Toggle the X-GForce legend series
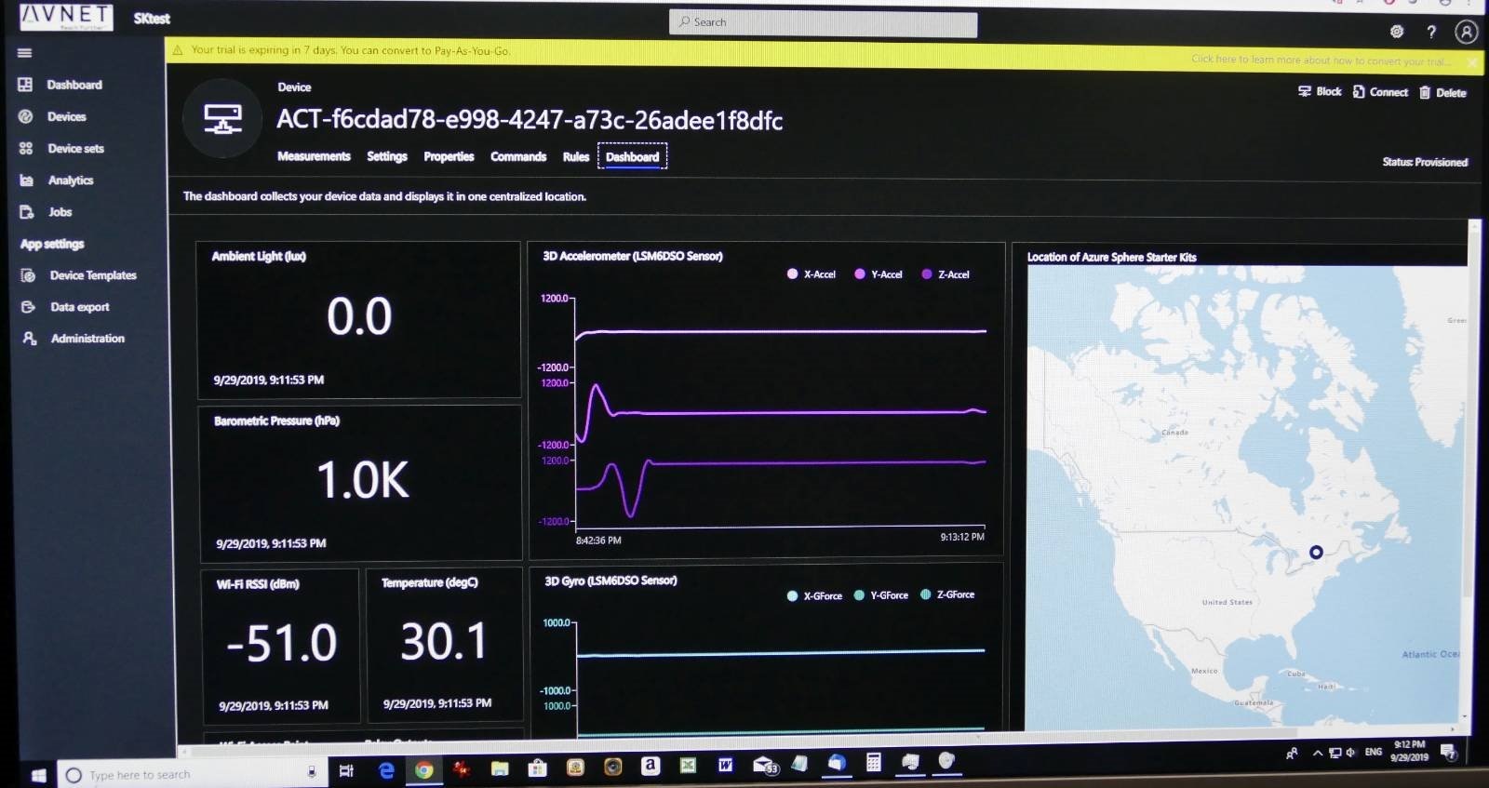The image size is (1489, 788). (814, 595)
